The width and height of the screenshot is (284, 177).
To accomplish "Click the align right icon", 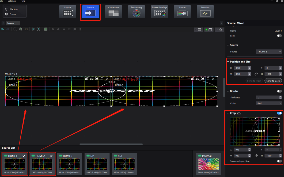I will pyautogui.click(x=58, y=29).
